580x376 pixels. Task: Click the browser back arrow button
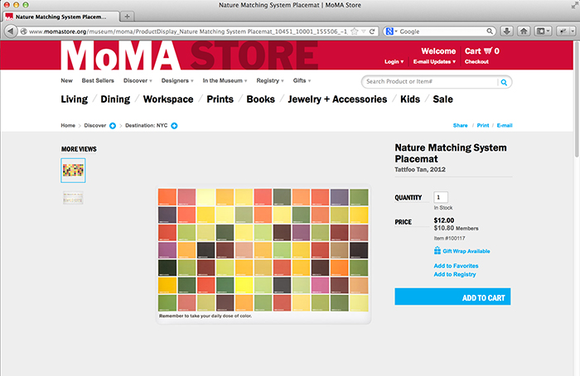coord(10,31)
